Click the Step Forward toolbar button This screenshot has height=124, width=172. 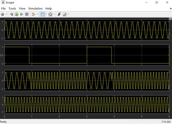(22, 14)
